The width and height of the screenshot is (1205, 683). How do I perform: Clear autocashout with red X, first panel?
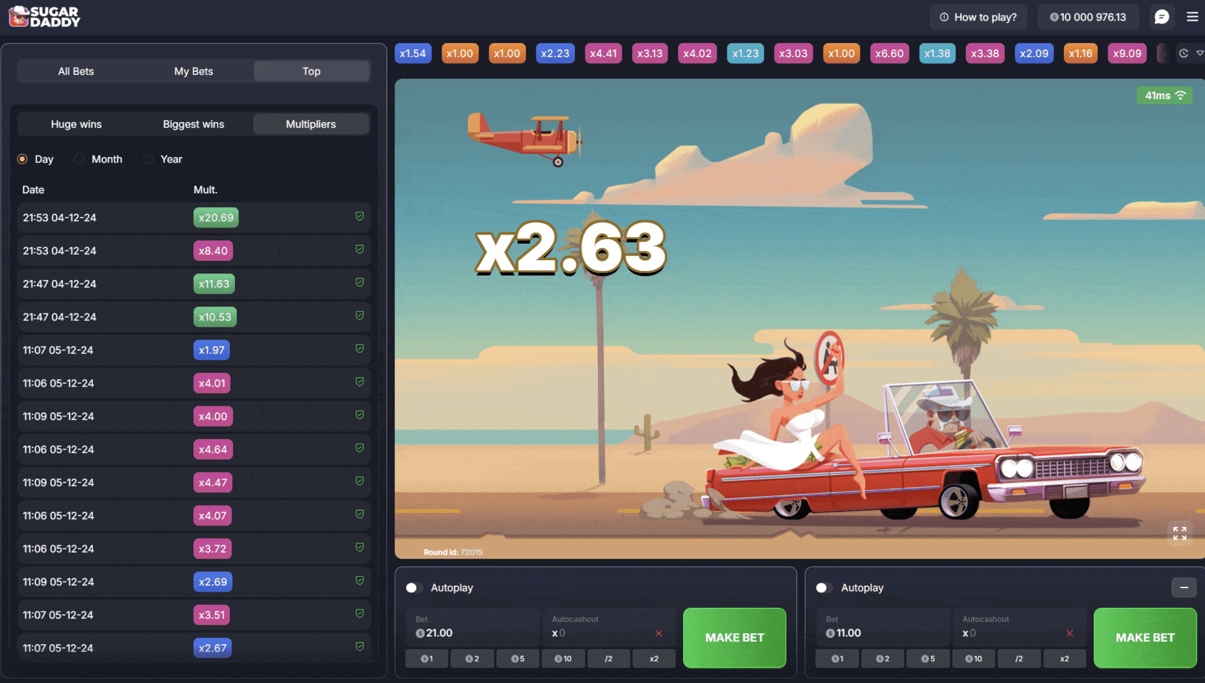(x=659, y=633)
